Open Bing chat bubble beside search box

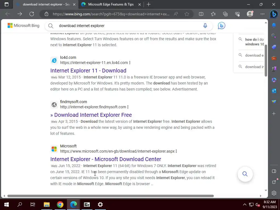(221, 26)
